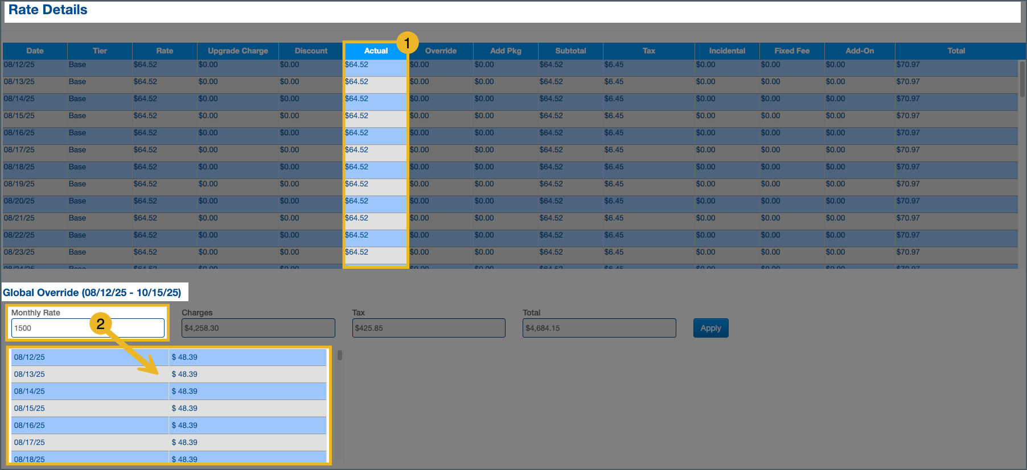Image resolution: width=1027 pixels, height=470 pixels.
Task: Click the rate table vertical scrollbar
Action: [x=1022, y=80]
